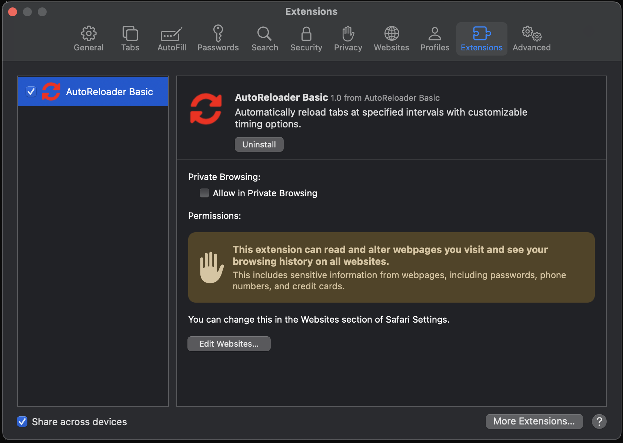Click Edit Websites… button
This screenshot has width=623, height=443.
point(229,344)
